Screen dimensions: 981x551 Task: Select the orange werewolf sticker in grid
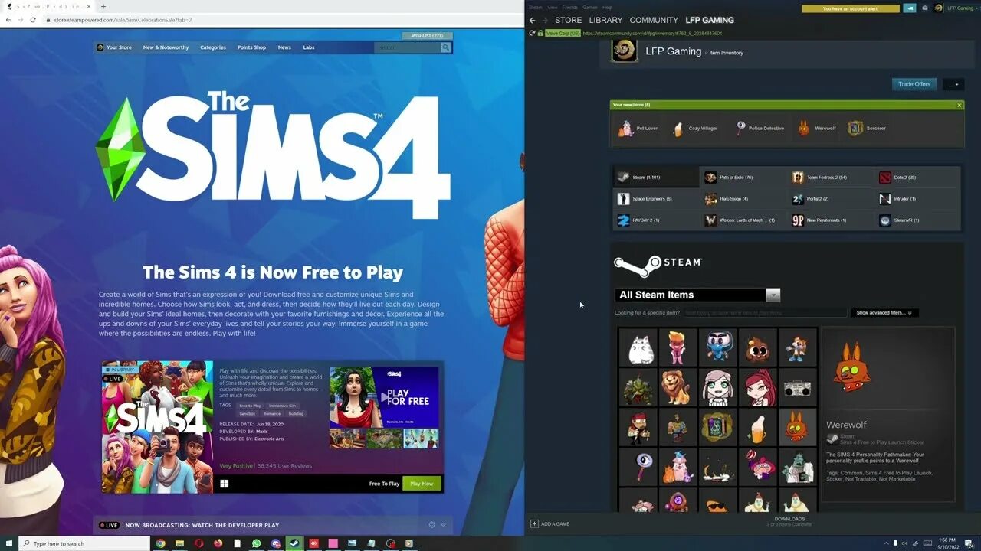tap(798, 428)
